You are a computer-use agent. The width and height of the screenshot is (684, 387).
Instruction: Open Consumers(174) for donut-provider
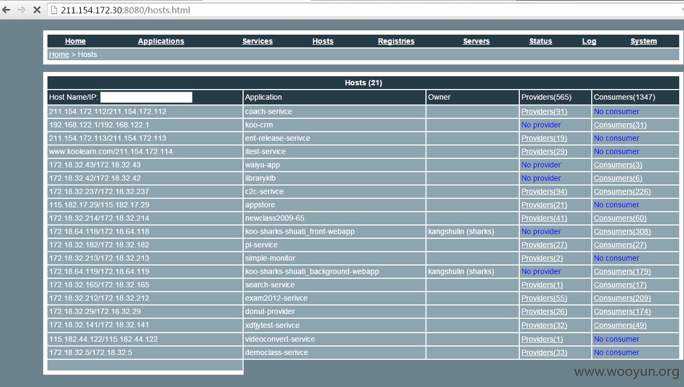(622, 311)
